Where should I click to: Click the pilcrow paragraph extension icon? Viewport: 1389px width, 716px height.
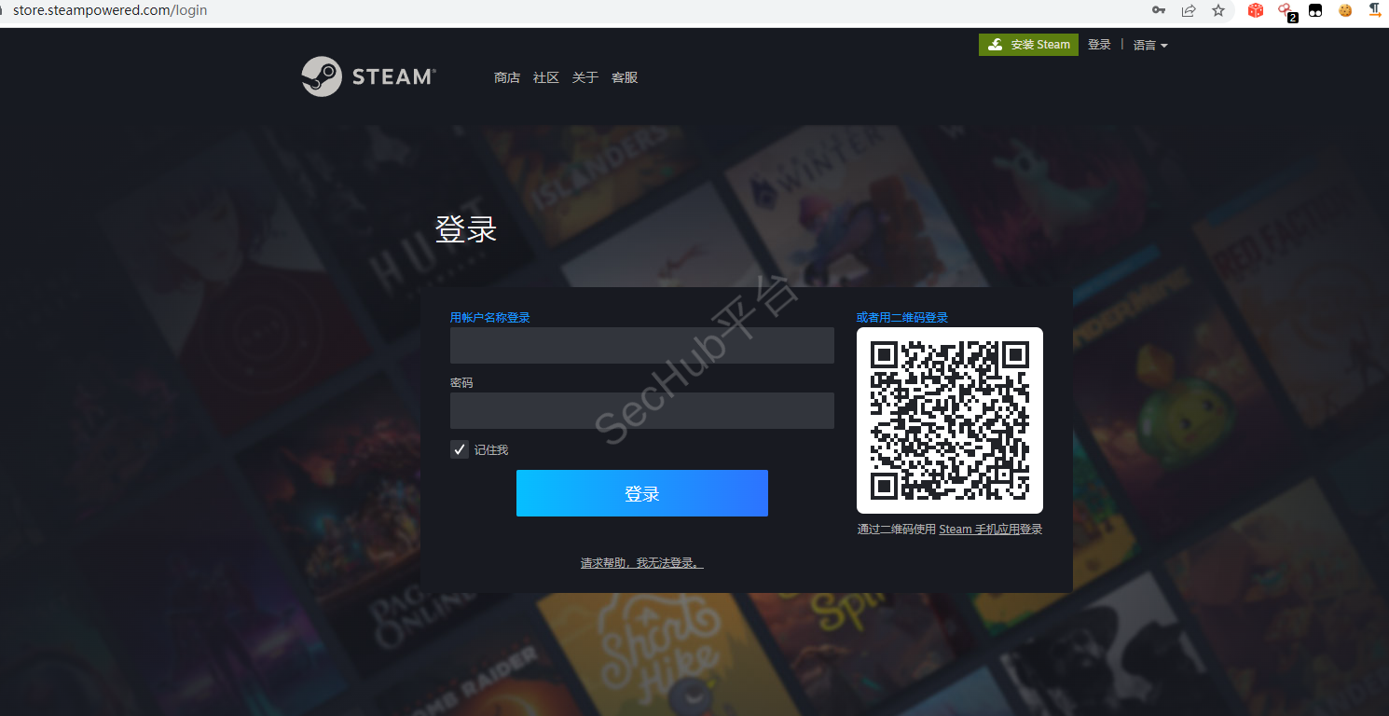tap(1374, 11)
